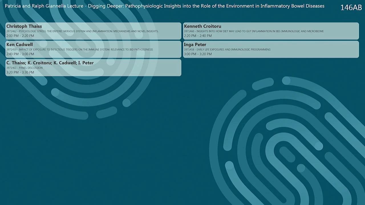Open the panel discussion card with all four speakers
Image resolution: width=365 pixels, height=205 pixels.
[x=93, y=67]
